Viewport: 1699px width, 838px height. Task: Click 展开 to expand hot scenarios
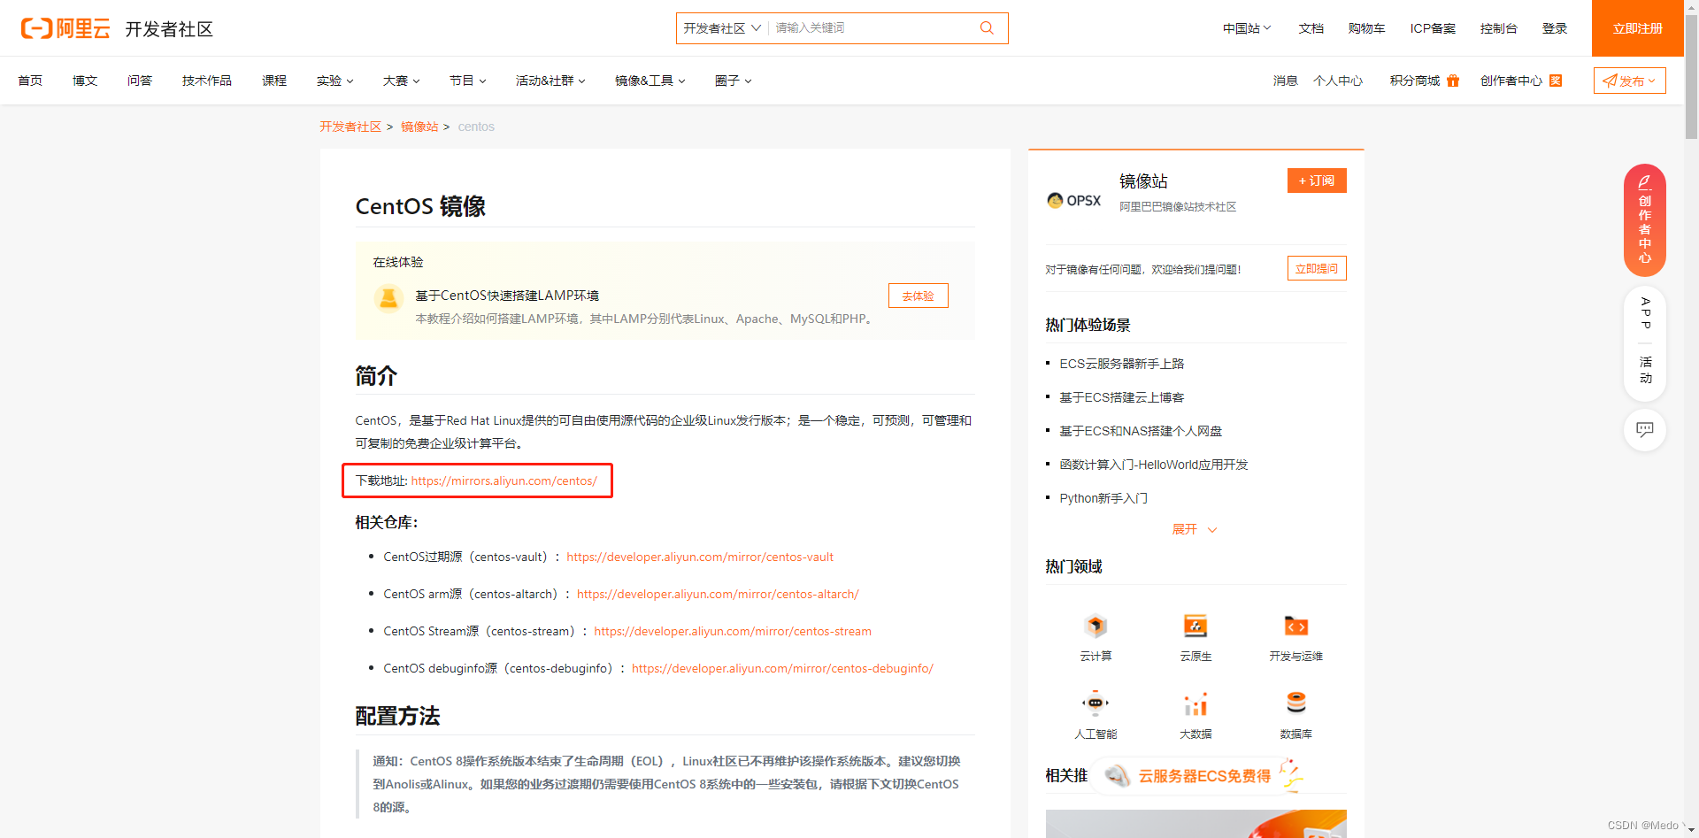pos(1195,529)
